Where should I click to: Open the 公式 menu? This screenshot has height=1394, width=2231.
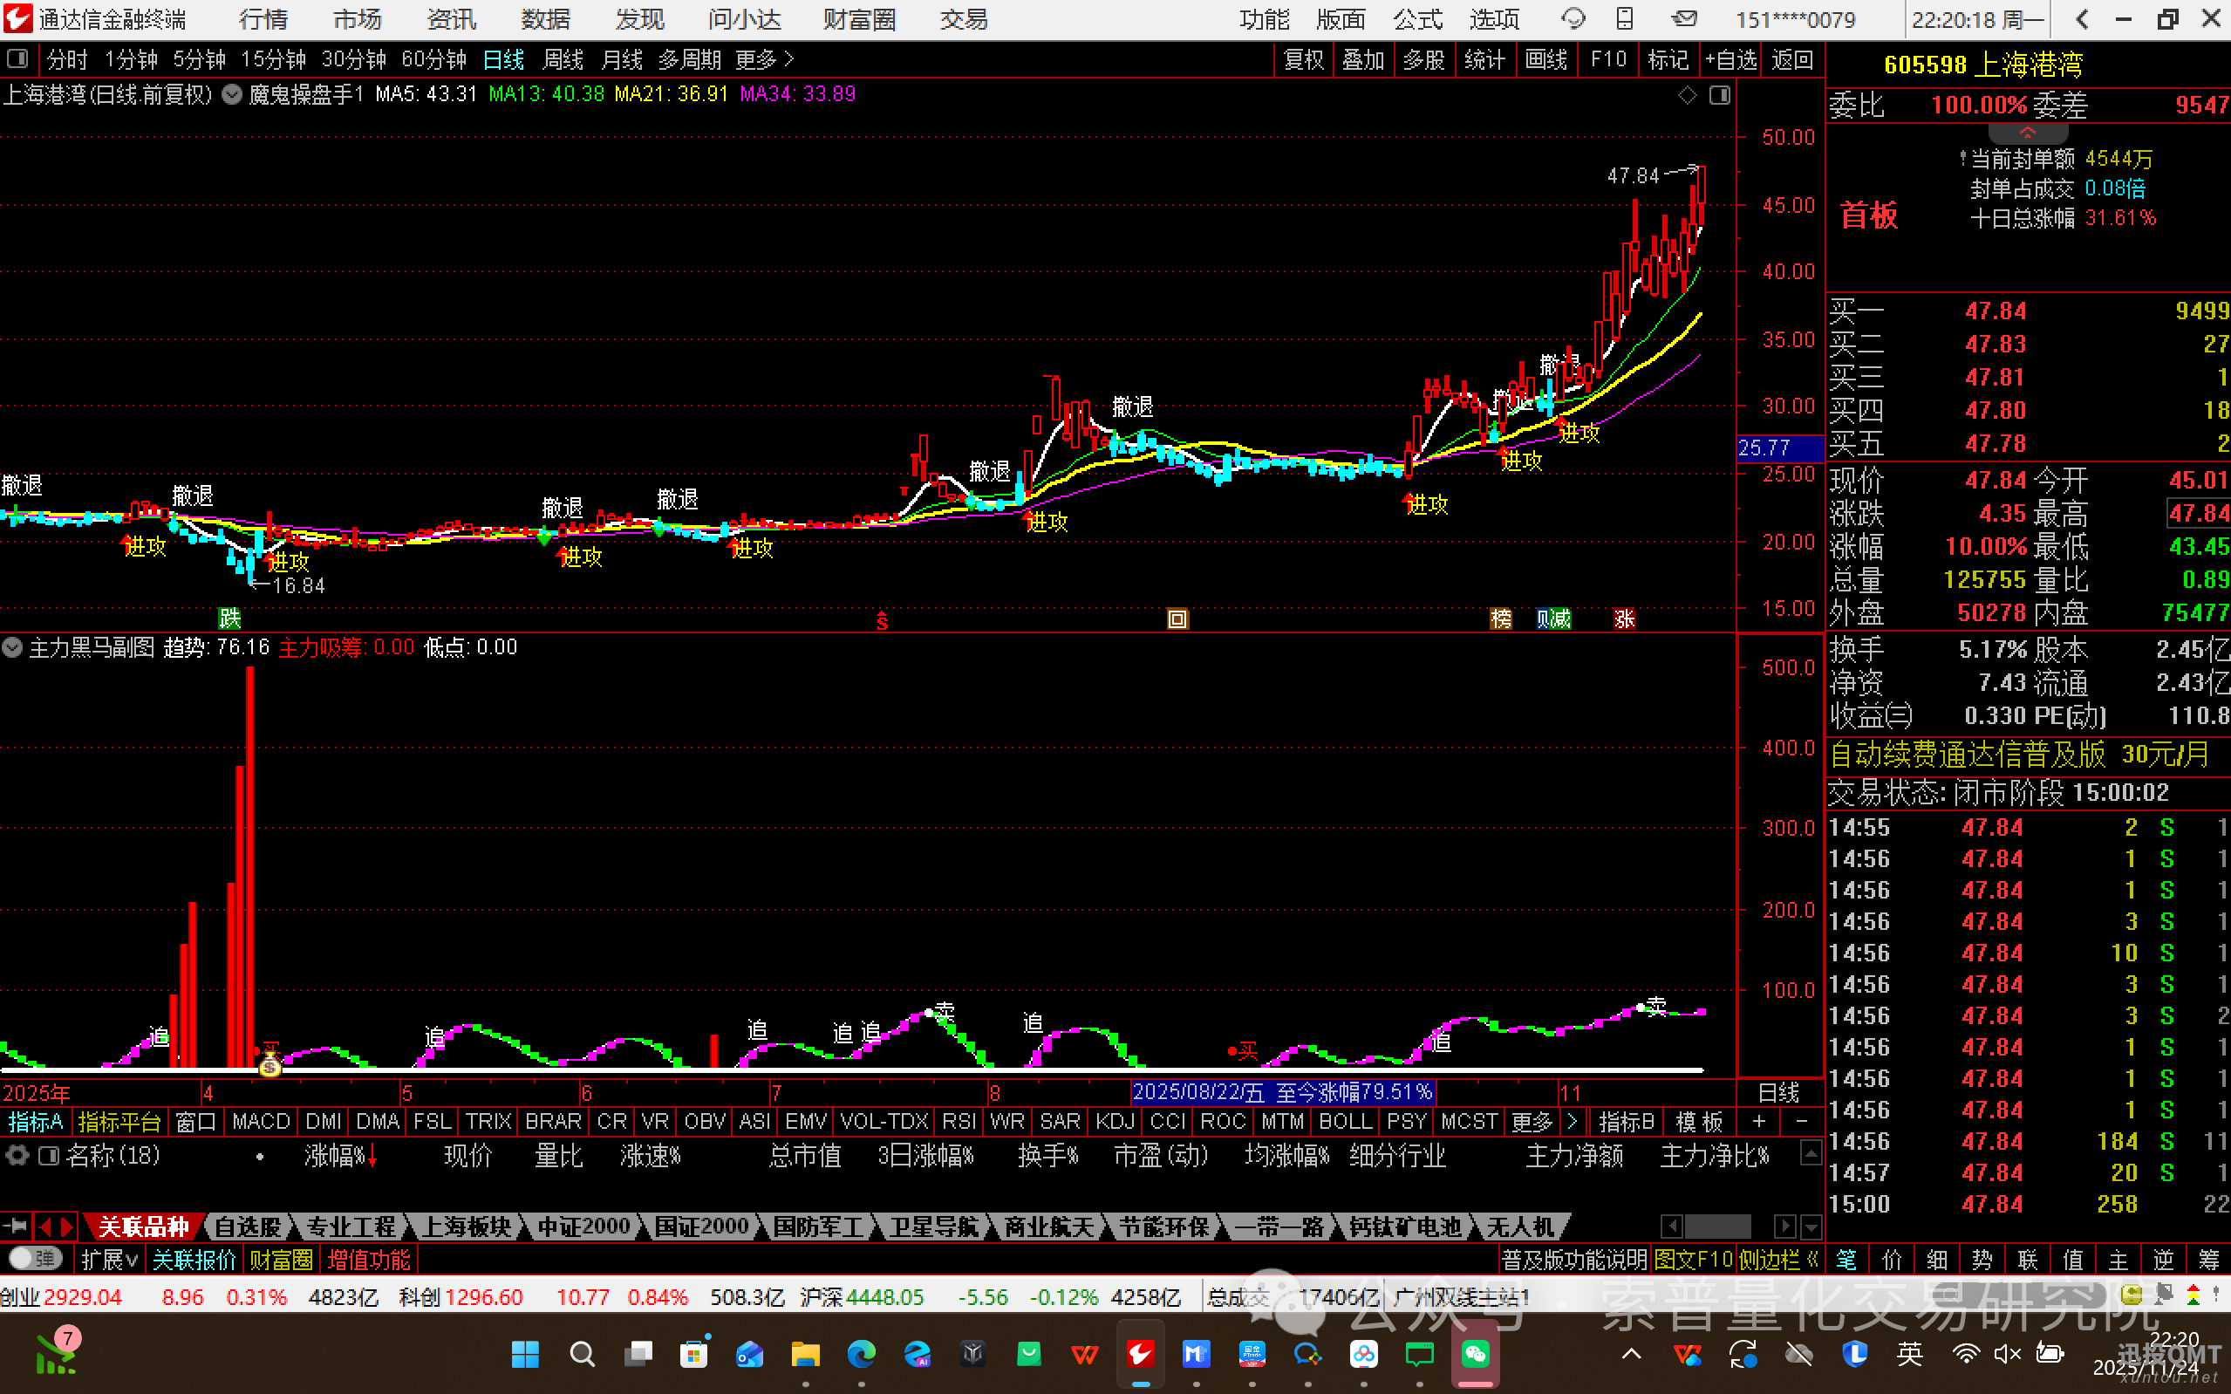tap(1417, 18)
